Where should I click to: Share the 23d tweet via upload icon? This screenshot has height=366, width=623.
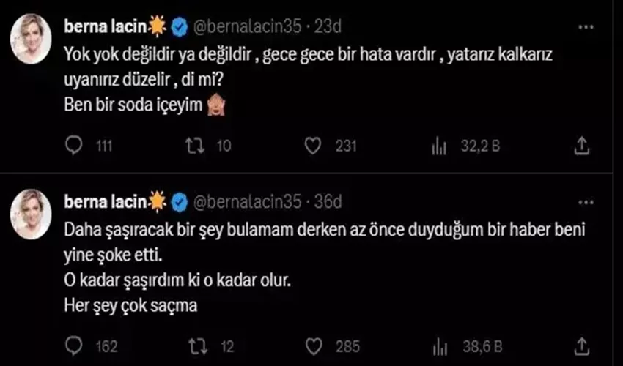[x=581, y=146]
